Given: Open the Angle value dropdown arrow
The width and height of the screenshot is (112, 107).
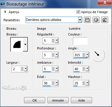Looking at the screenshot, I should 87,55.
